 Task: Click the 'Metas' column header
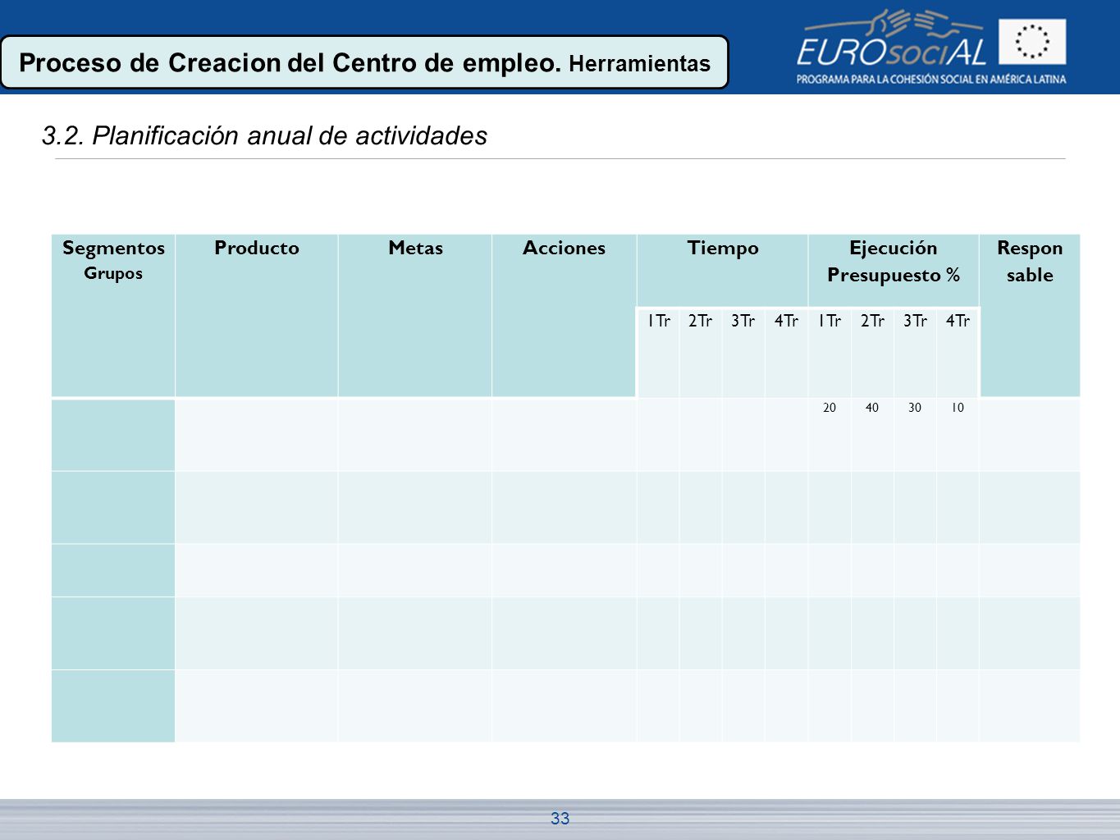point(415,316)
